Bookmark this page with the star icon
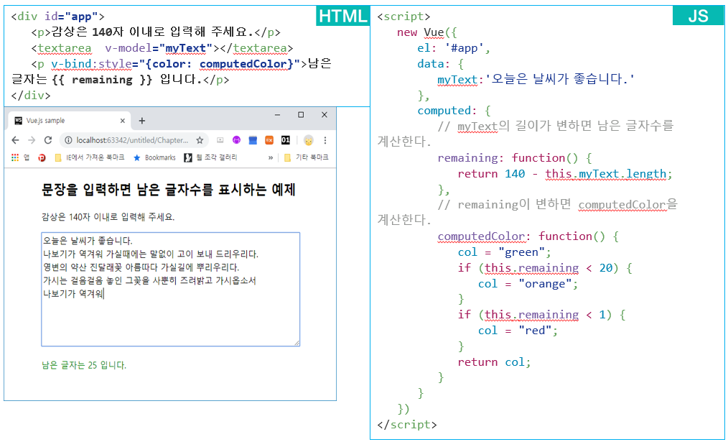The image size is (728, 442). (x=200, y=140)
